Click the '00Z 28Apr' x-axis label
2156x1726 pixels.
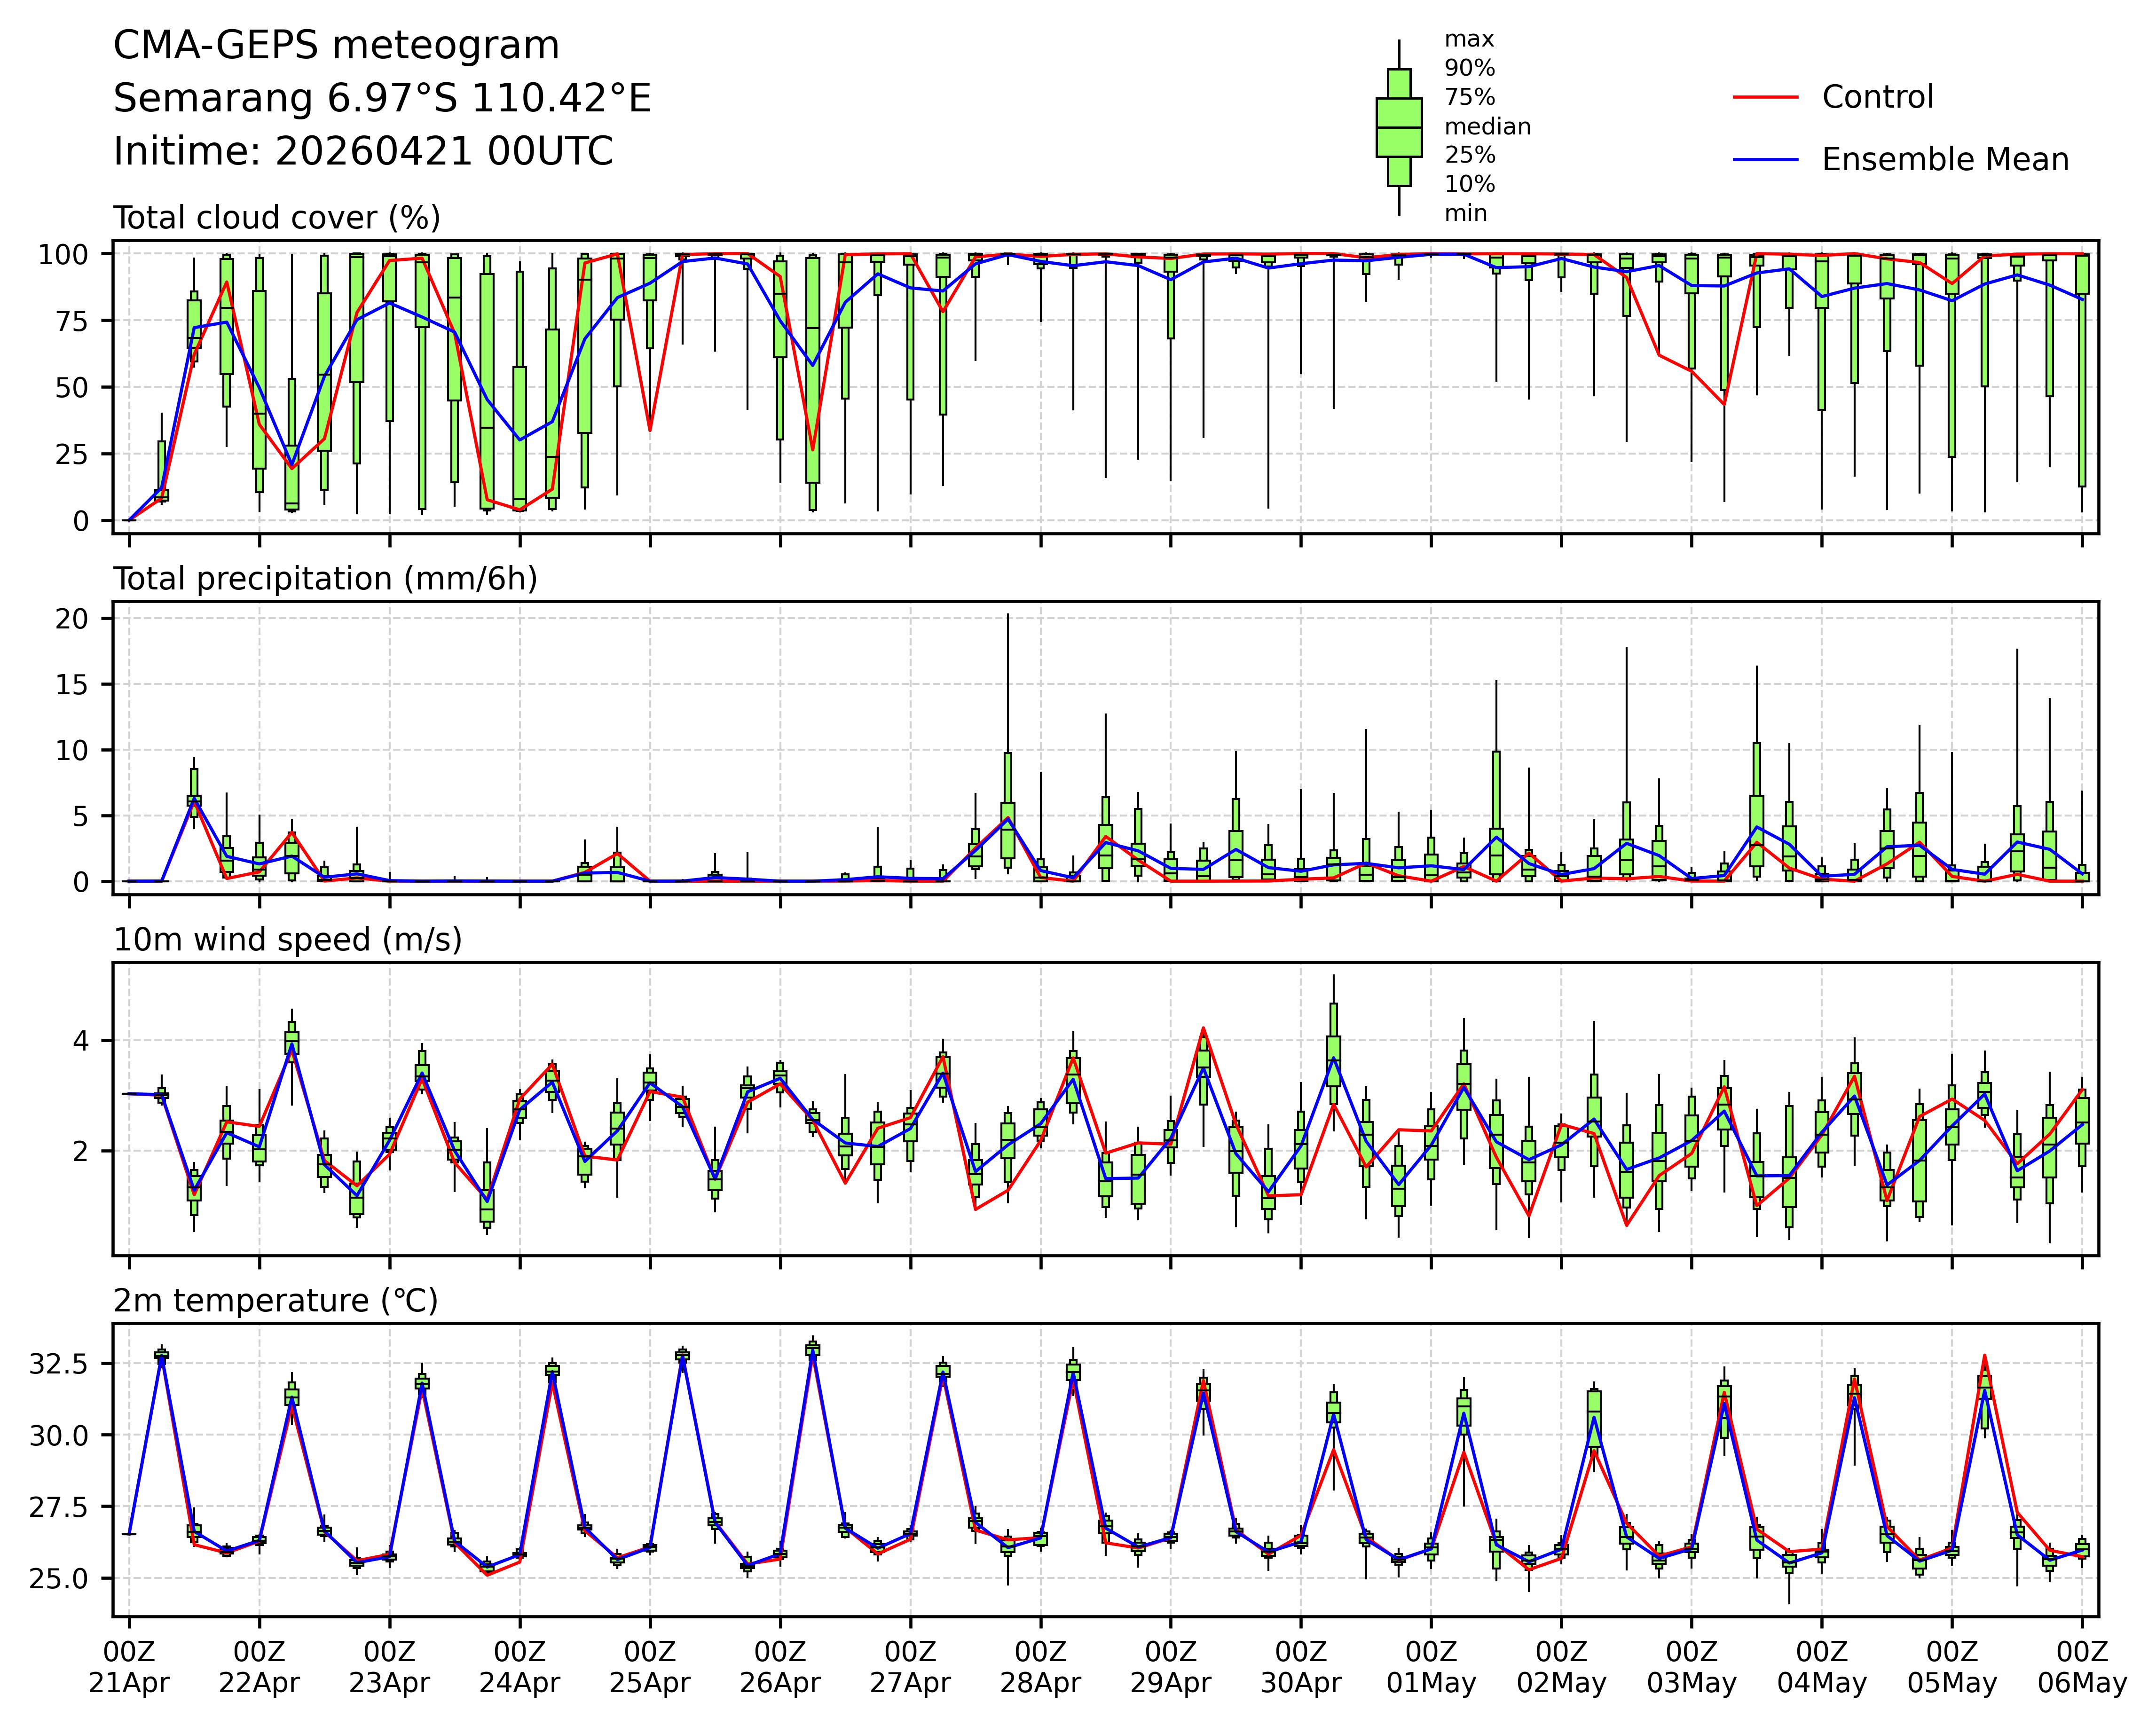1040,1669
